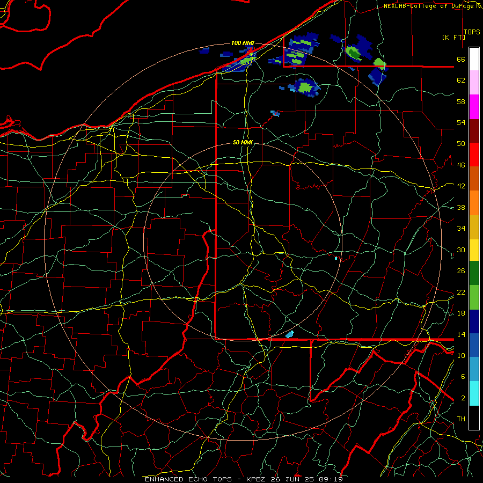Image resolution: width=483 pixels, height=483 pixels.
Task: Select the dark red maroon legend swatch
Action: (474, 130)
